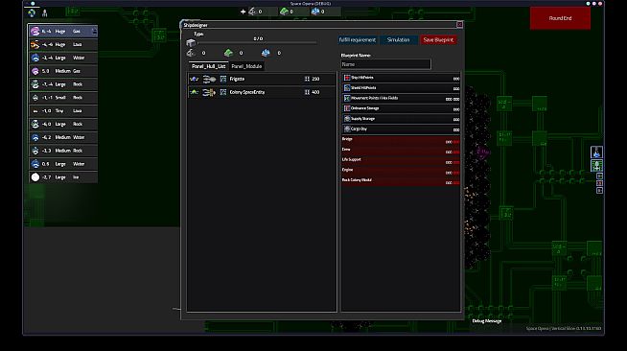Click the Save Blueprint button

point(438,40)
